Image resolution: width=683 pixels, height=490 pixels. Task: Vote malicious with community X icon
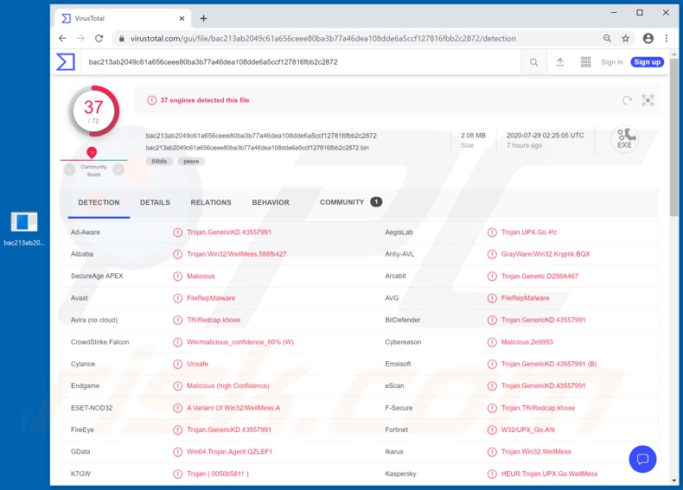69,169
